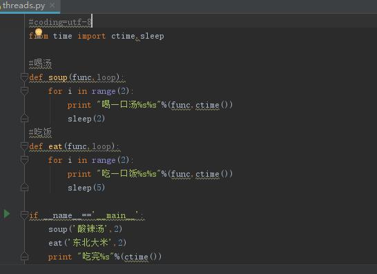Click the '__main__' string literal
This screenshot has height=274, width=377.
tap(116, 215)
